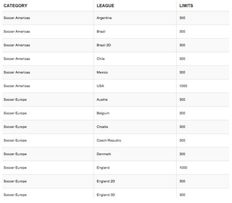This screenshot has height=203, width=232.
Task: Click the LEAGUE column header
Action: pos(105,5)
